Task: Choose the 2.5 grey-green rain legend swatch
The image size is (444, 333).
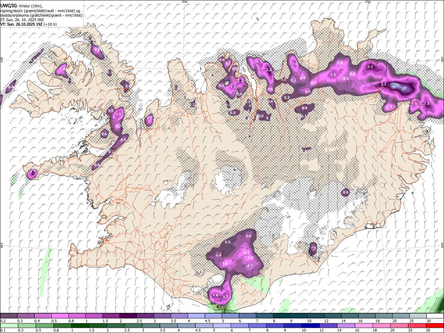Action: pos(133,326)
